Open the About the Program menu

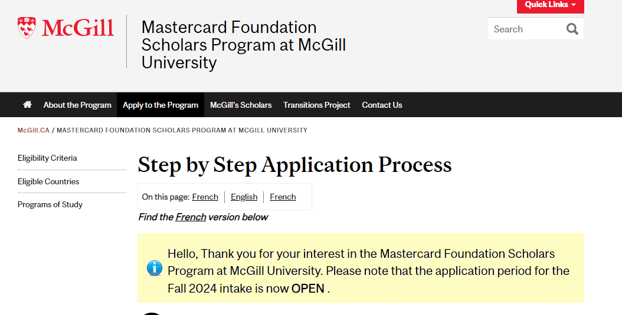coord(77,105)
